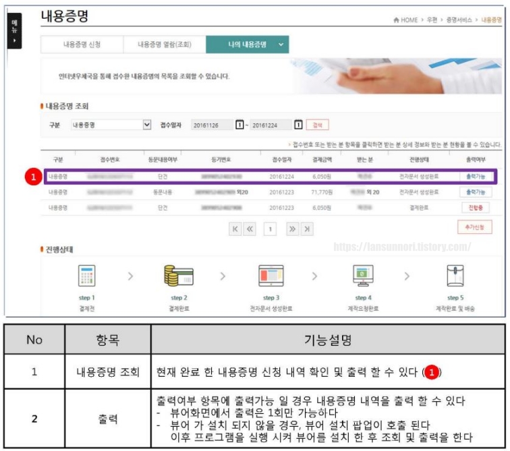Click 출력가능 button in 71,770원 row
Image resolution: width=510 pixels, height=451 pixels.
[476, 192]
